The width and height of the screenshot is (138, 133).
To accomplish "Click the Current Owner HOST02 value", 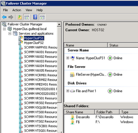I will tap(98, 30).
